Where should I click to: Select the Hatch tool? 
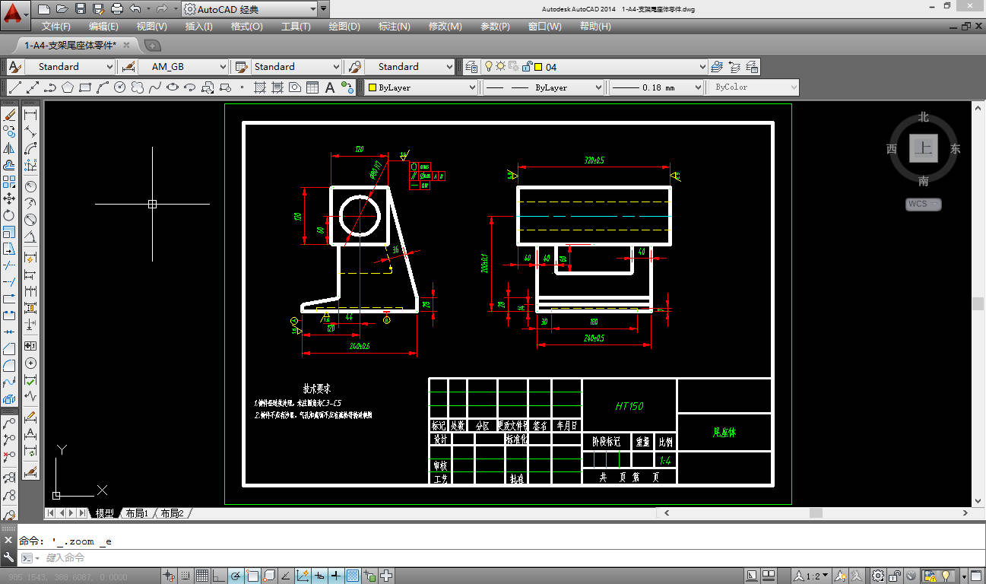[259, 87]
